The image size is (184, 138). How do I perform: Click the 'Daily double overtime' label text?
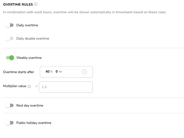tap(33, 38)
